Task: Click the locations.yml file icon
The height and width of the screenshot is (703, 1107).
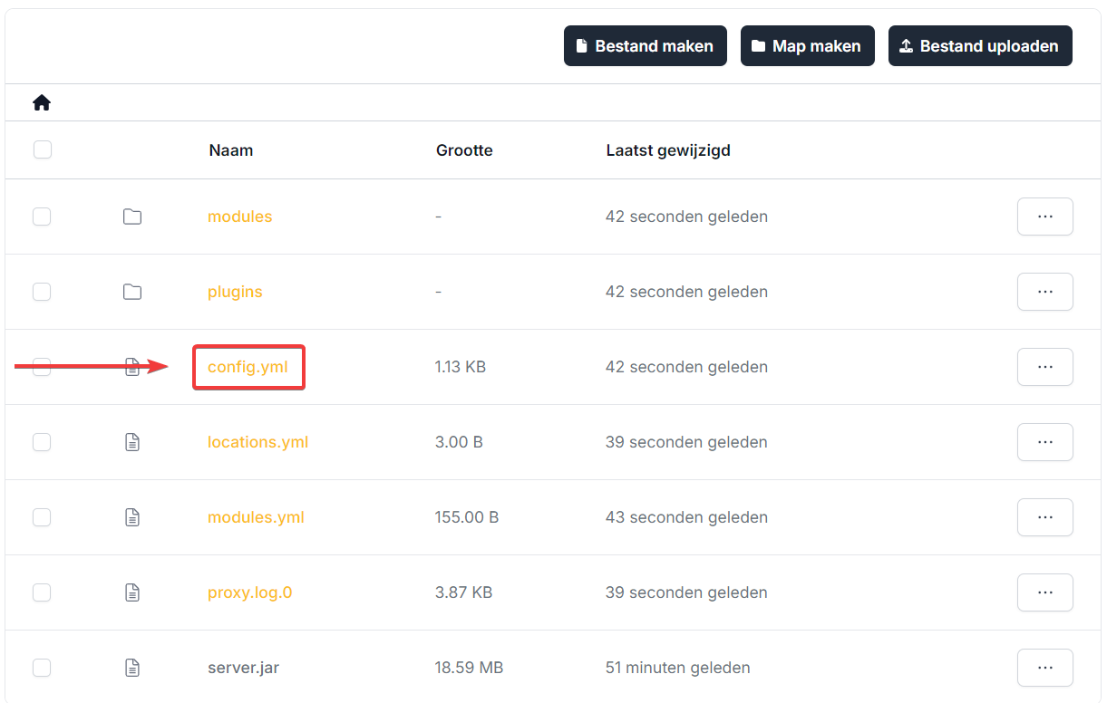Action: pyautogui.click(x=132, y=442)
